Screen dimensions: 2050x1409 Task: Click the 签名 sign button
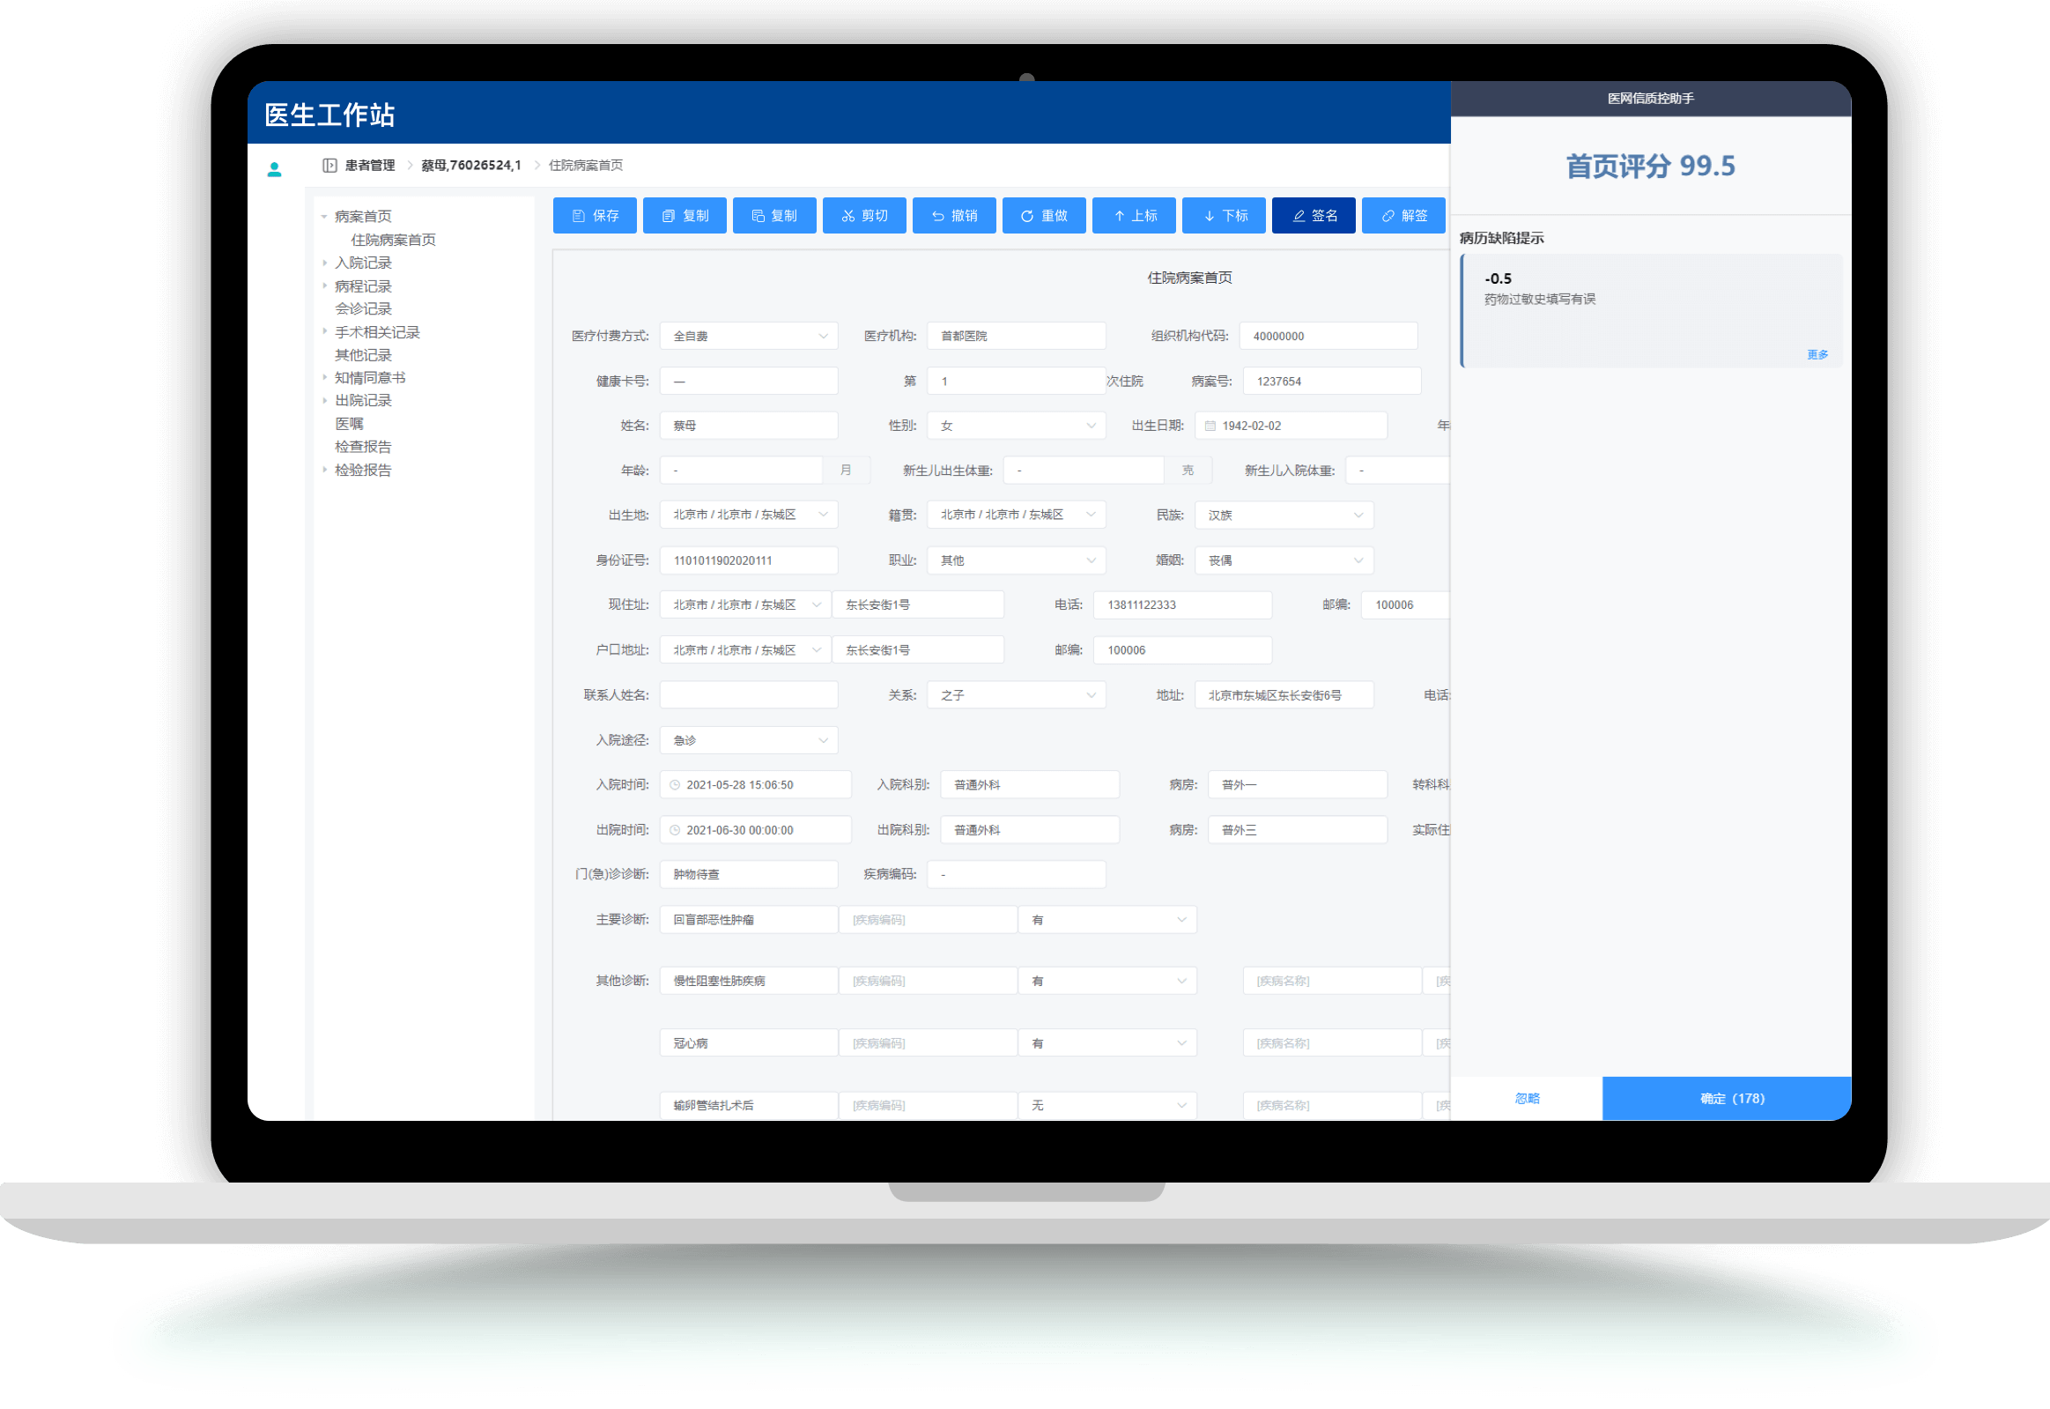(1314, 215)
